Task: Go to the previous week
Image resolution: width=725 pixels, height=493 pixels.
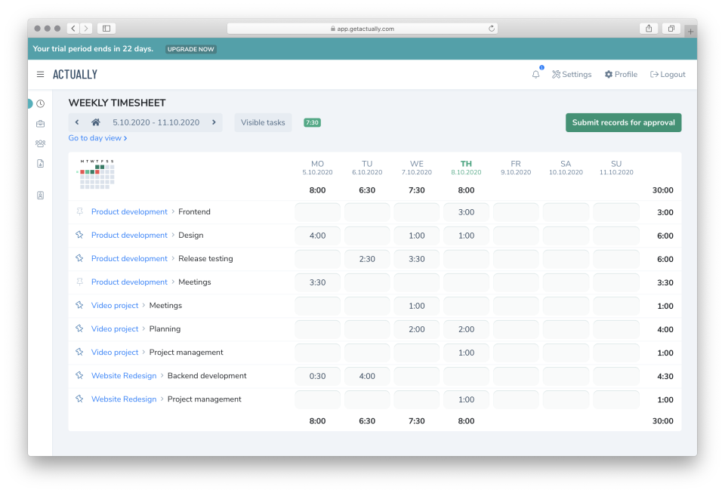Action: [x=77, y=122]
